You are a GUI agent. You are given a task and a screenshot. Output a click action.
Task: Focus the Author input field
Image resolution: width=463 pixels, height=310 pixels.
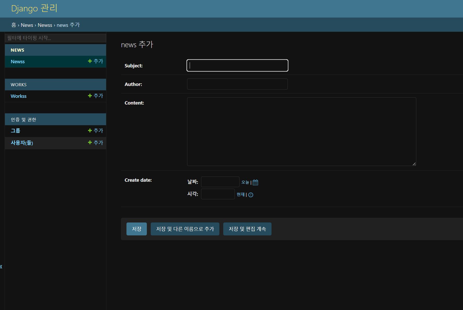237,84
